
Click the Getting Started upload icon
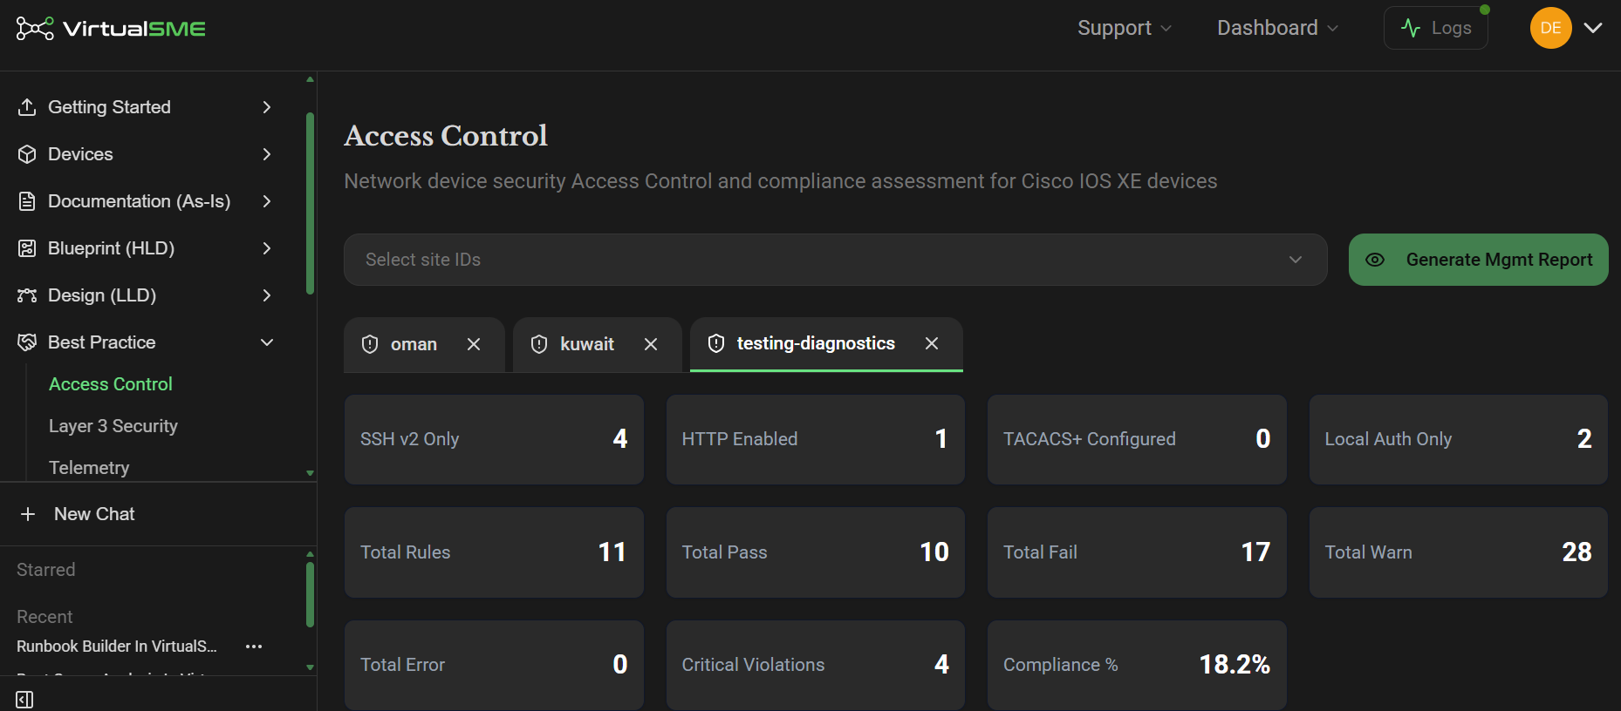tap(27, 107)
